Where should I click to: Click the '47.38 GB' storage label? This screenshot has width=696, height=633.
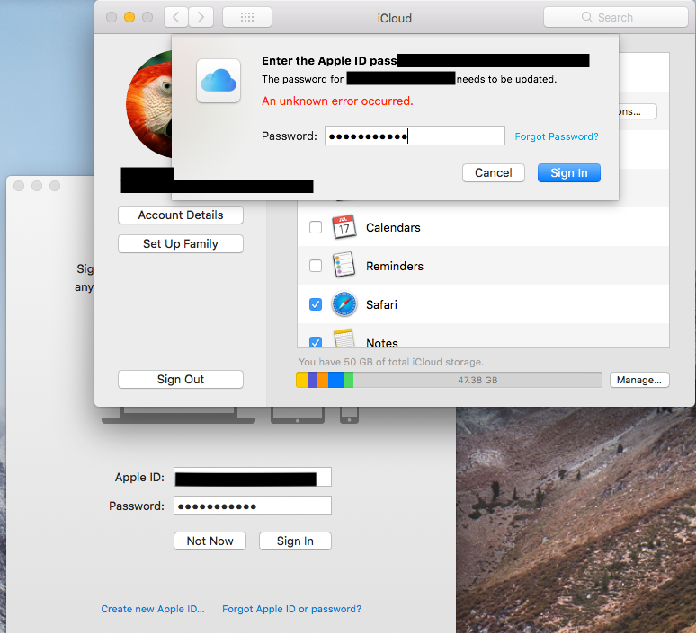click(477, 381)
